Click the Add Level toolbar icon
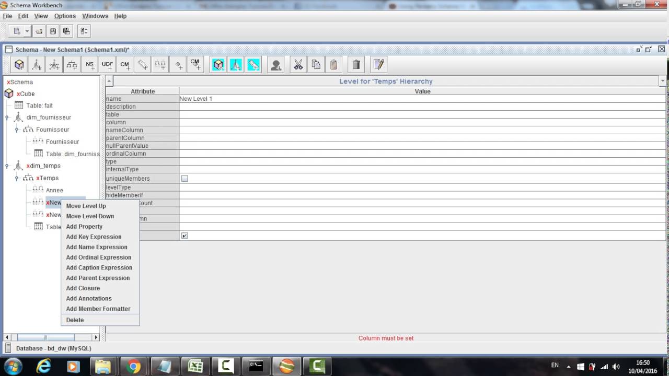This screenshot has width=669, height=376. coord(160,65)
